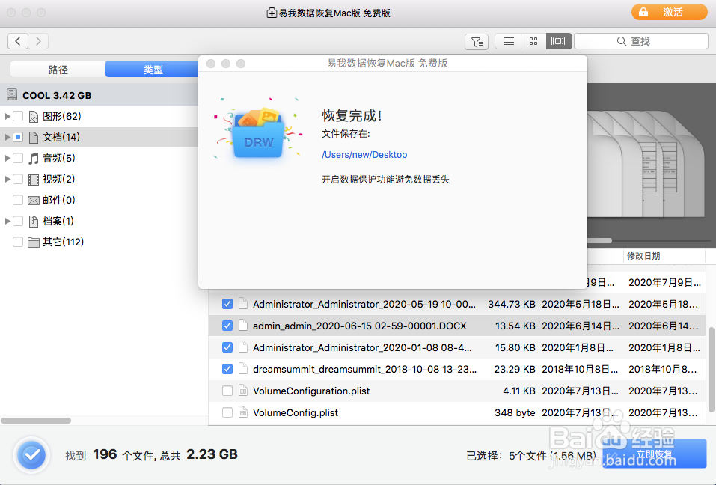Switch to the 路径 tab
The width and height of the screenshot is (716, 485).
[x=58, y=69]
